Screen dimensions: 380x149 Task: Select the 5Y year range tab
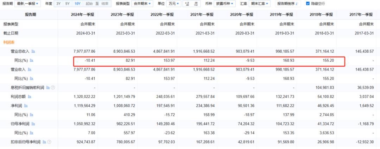coord(67,4)
